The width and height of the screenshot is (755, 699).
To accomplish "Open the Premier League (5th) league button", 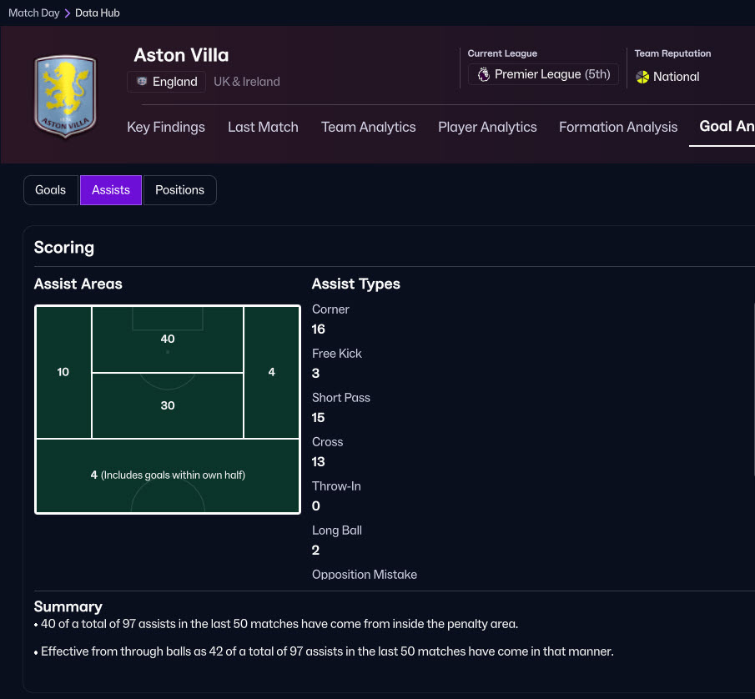I will 543,75.
